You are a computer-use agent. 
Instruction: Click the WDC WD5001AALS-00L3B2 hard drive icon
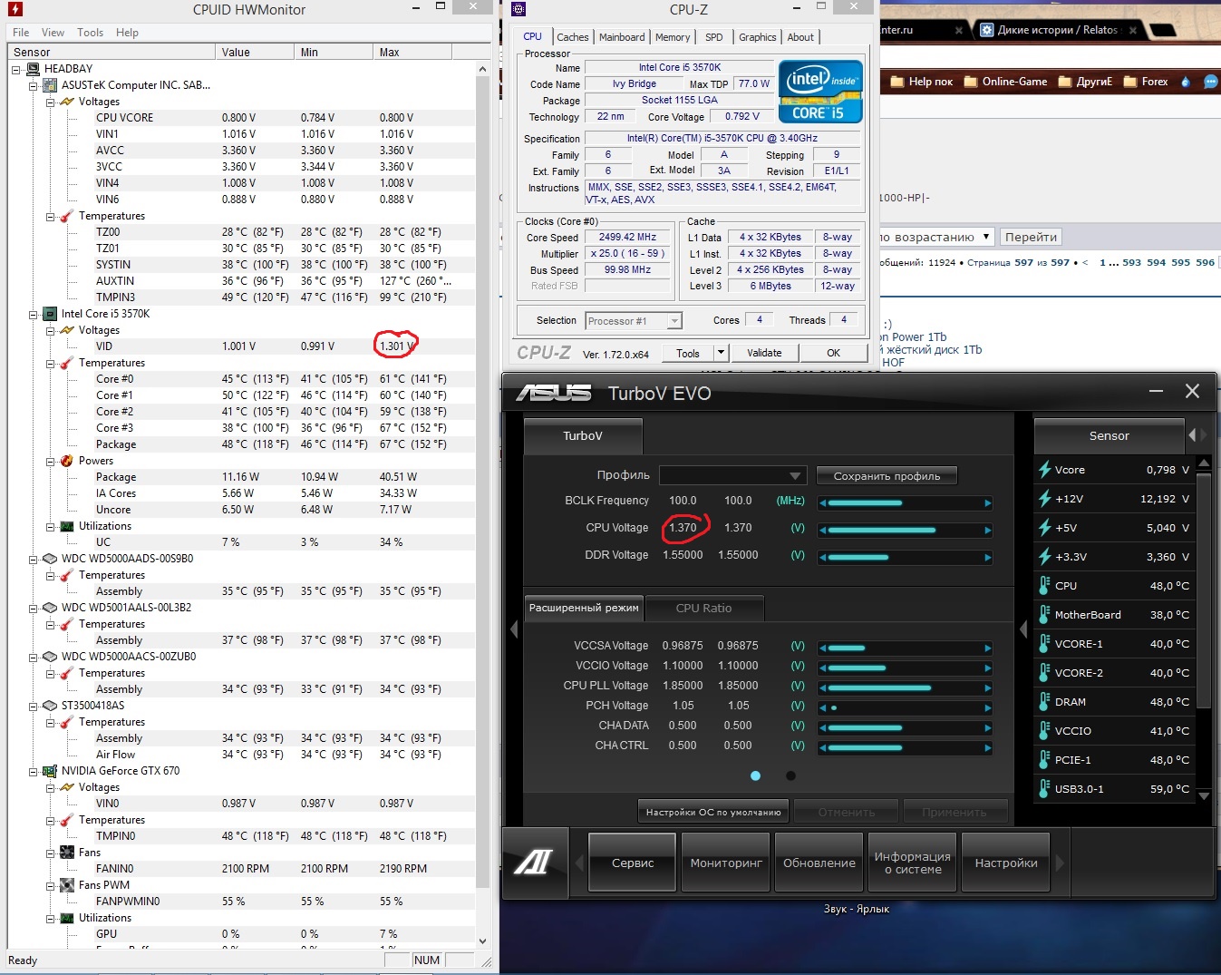50,608
